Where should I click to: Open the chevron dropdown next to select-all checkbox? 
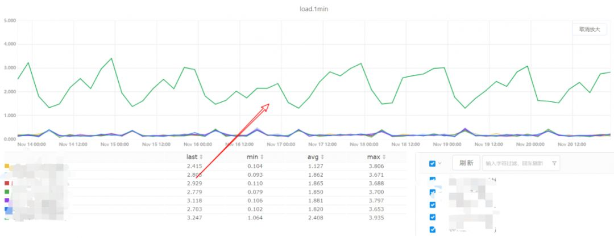439,163
